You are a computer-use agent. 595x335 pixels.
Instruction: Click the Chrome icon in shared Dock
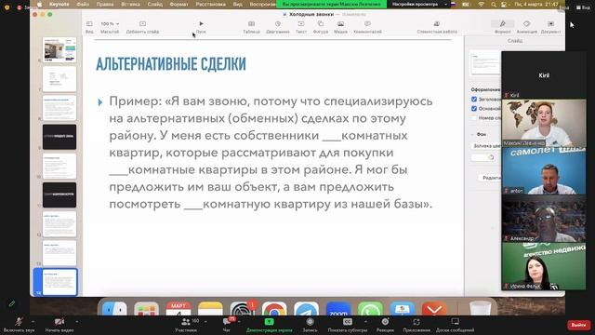(274, 309)
